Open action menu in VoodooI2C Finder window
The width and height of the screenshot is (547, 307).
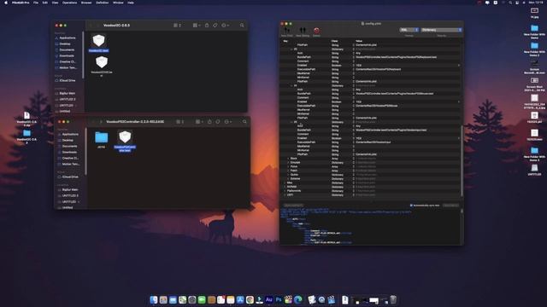(225, 26)
